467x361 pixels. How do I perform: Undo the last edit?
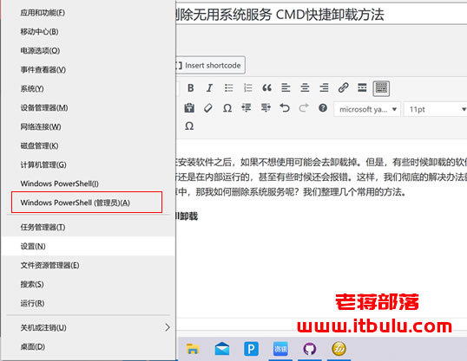click(x=285, y=108)
